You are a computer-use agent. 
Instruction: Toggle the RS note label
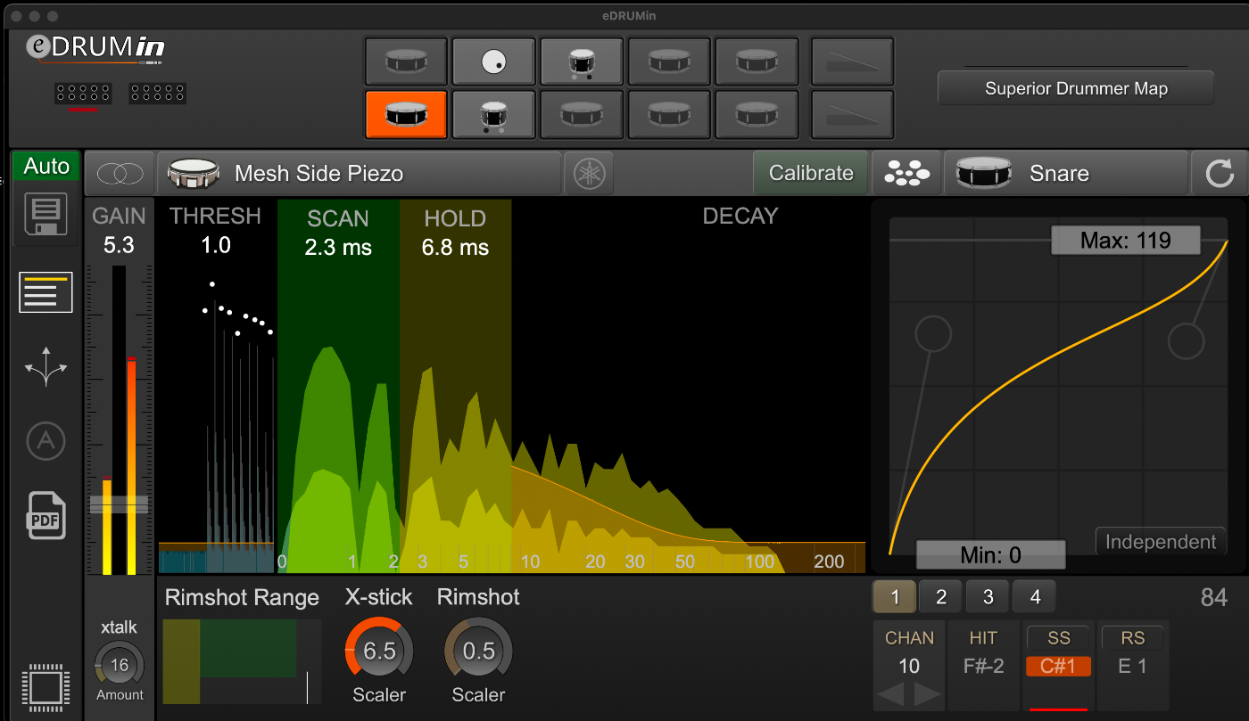(1133, 638)
